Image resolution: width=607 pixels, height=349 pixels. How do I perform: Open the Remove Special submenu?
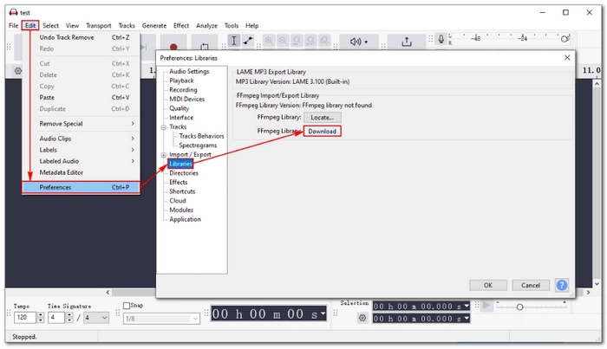pyautogui.click(x=81, y=124)
